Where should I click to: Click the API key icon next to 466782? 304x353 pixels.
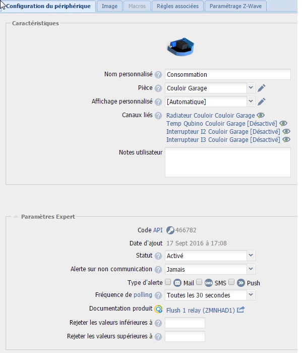[170, 230]
